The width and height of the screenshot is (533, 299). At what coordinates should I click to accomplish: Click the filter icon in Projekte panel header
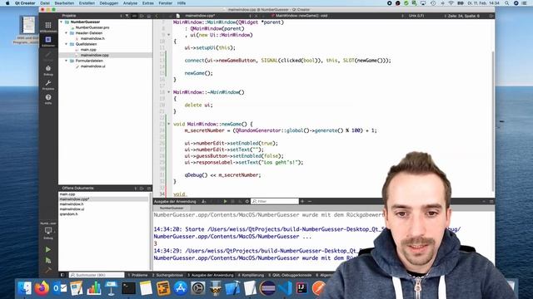[127, 16]
